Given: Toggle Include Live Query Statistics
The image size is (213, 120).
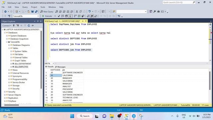Looking at the screenshot, I should (x=79, y=16).
